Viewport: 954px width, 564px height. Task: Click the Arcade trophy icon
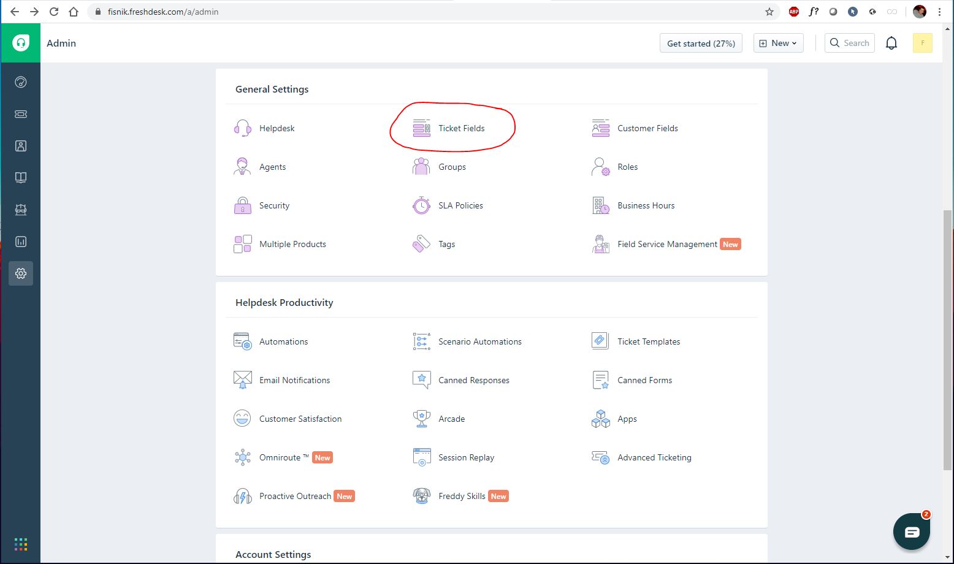(421, 419)
